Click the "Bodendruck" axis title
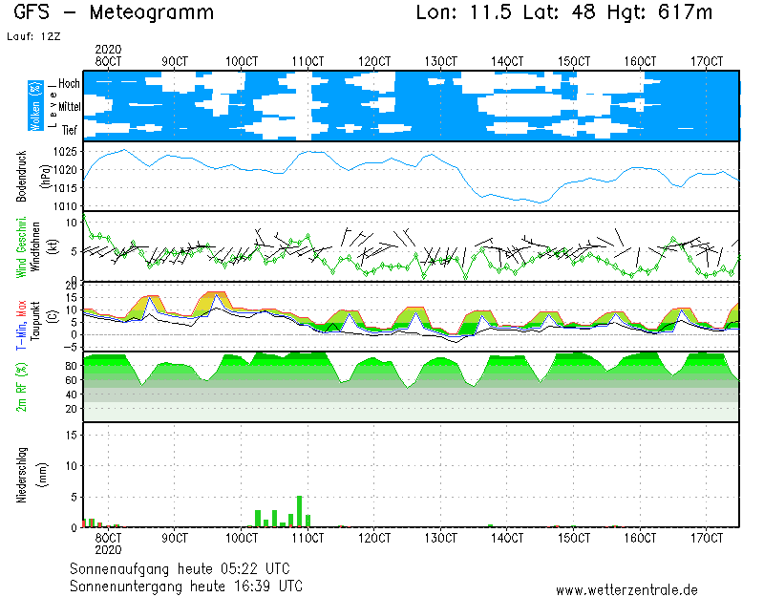 [x=21, y=176]
